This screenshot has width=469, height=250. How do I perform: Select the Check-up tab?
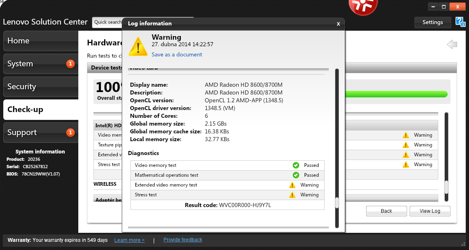[x=41, y=110]
